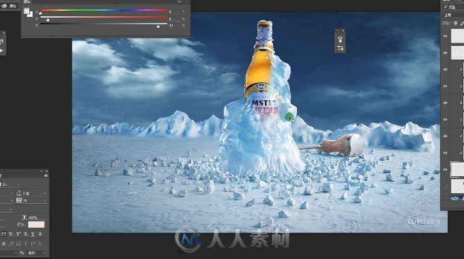464x259 pixels.
Task: Select the second layer thumbnail from top
Action: (x=457, y=53)
